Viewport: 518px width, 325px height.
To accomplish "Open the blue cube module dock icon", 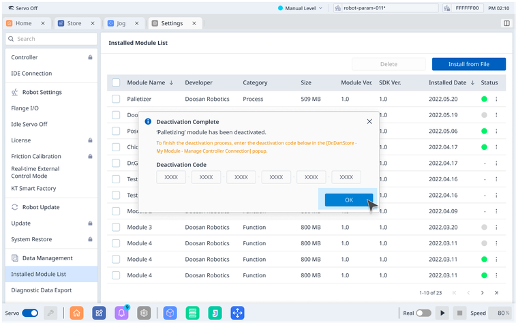I will click(x=170, y=313).
